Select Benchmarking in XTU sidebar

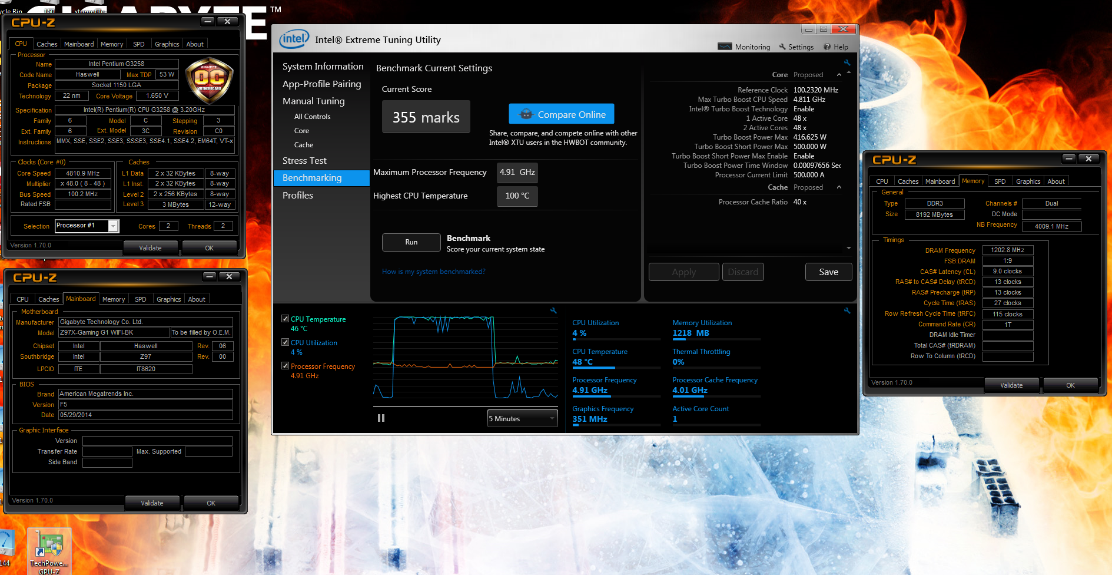click(x=321, y=178)
